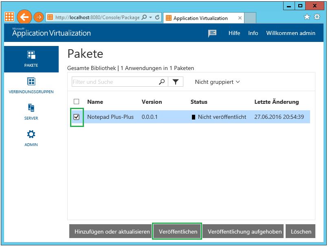Expand the Nicht gruppiert dropdown

(217, 82)
